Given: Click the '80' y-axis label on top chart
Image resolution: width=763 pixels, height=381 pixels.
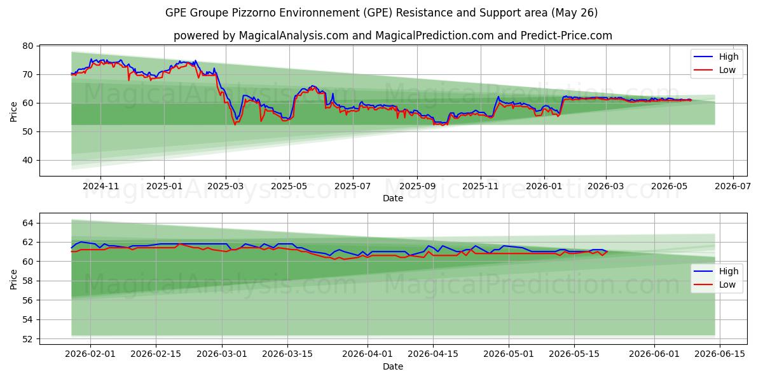Looking at the screenshot, I should click(x=28, y=46).
